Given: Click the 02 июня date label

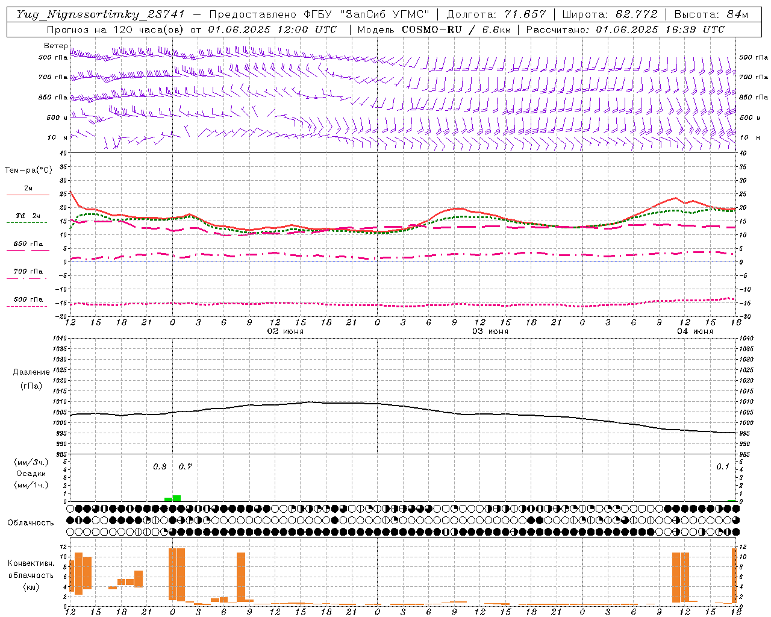Looking at the screenshot, I should [x=286, y=331].
